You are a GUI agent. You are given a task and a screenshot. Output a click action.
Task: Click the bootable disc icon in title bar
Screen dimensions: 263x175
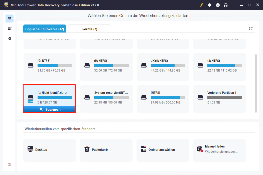coord(218,5)
